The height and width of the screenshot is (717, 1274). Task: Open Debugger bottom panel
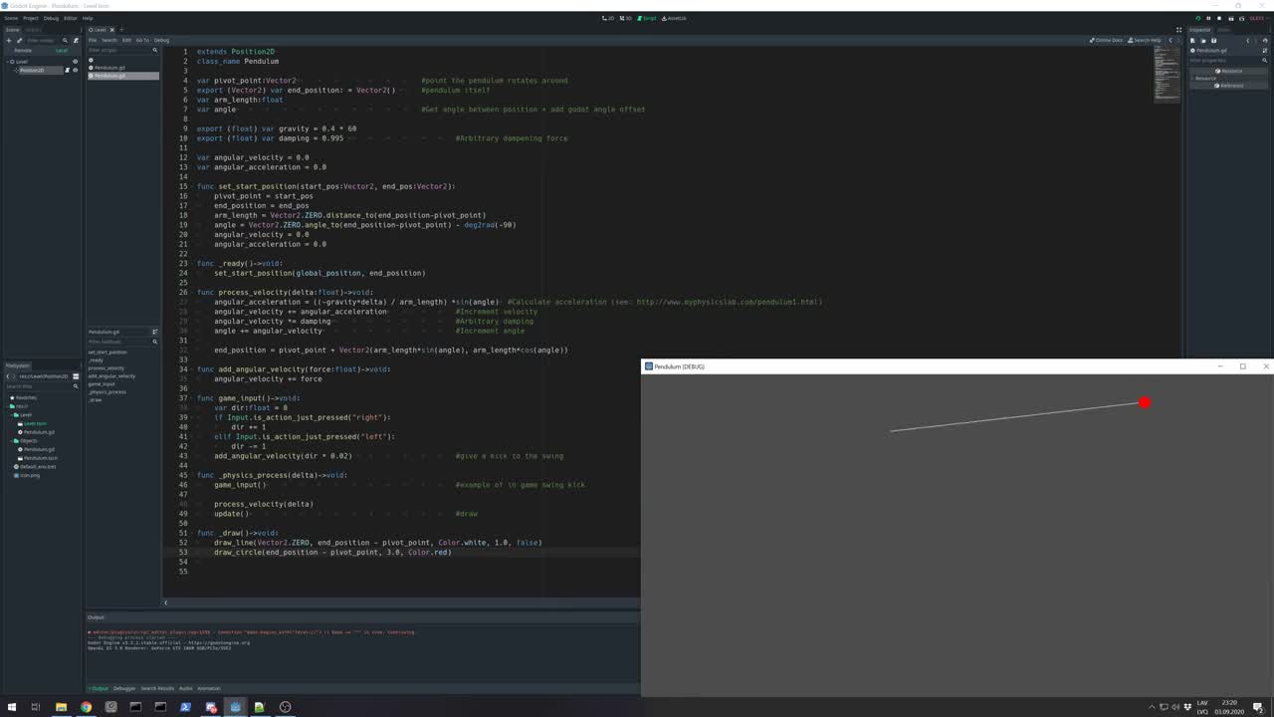[x=124, y=688]
